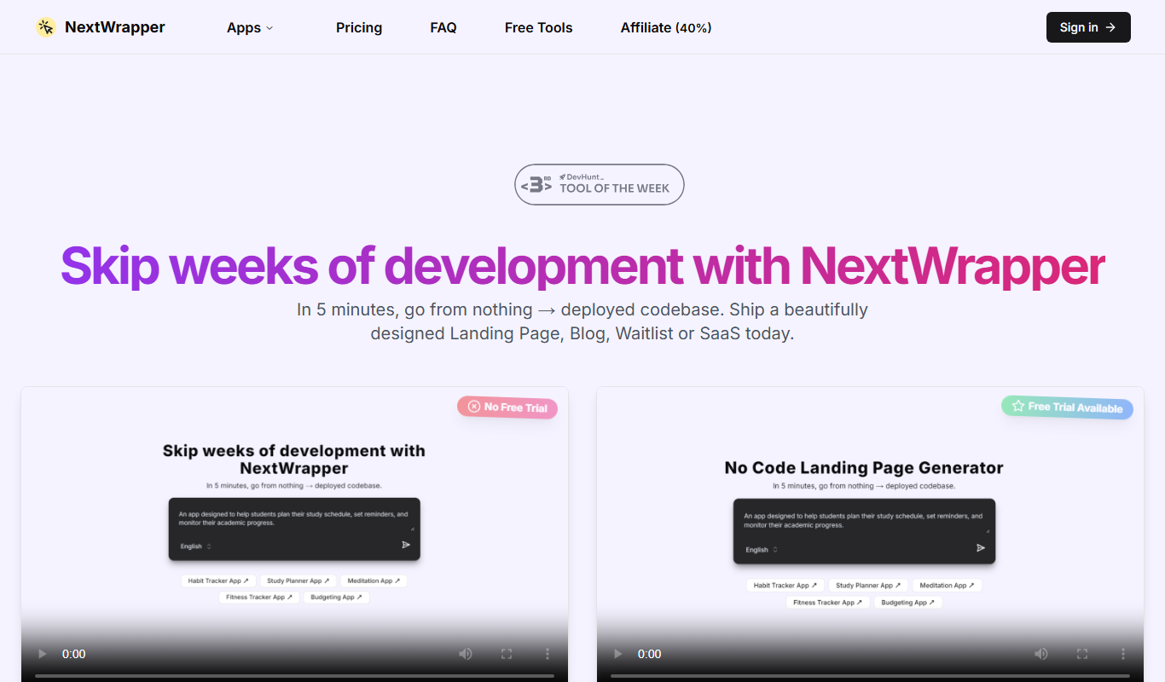Viewport: 1165px width, 682px height.
Task: Click the subtitle 'In 5 minutes, go from nothing'
Action: 582,321
